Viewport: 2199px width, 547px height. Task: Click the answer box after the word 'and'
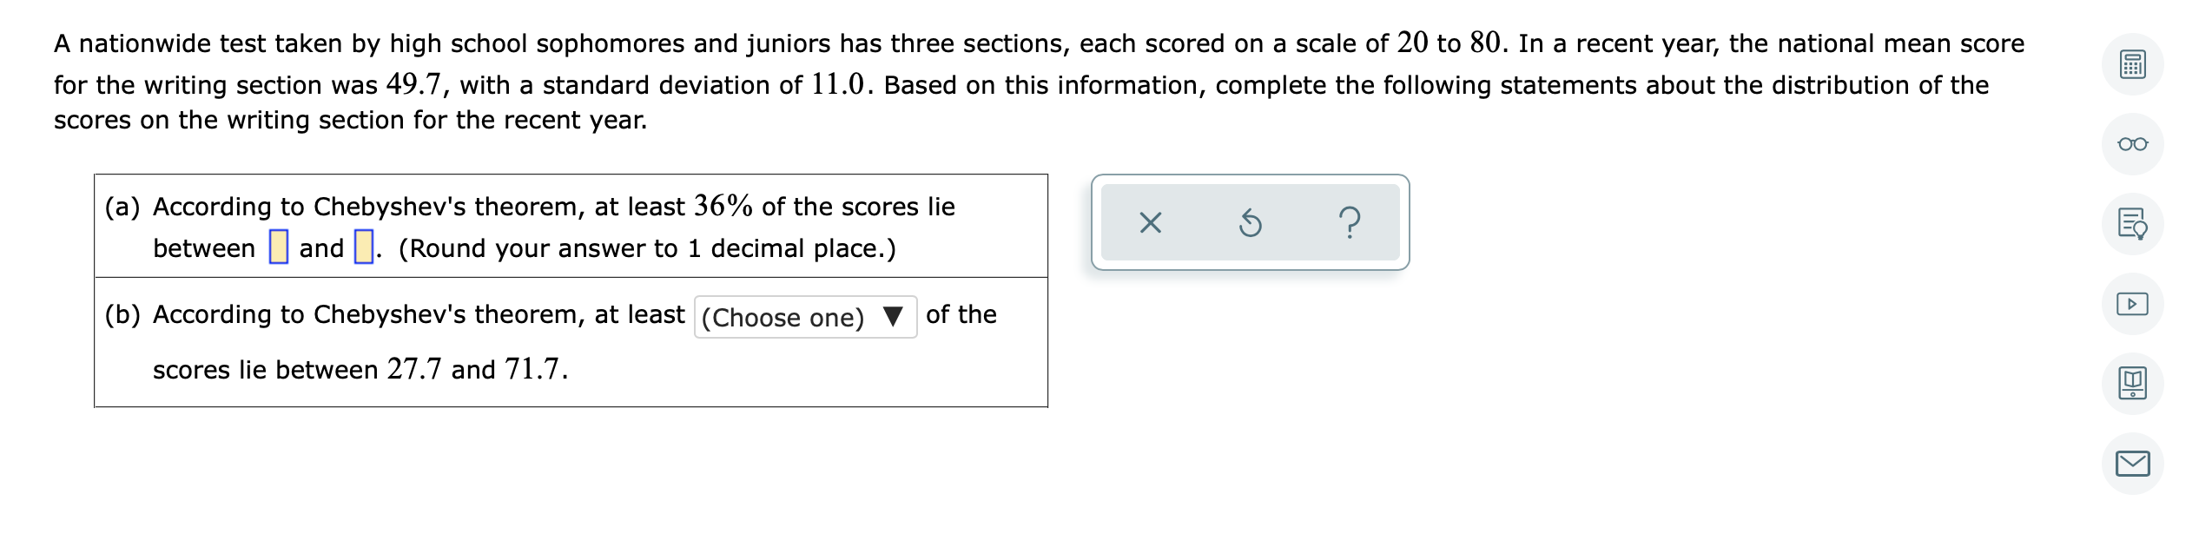(x=364, y=246)
